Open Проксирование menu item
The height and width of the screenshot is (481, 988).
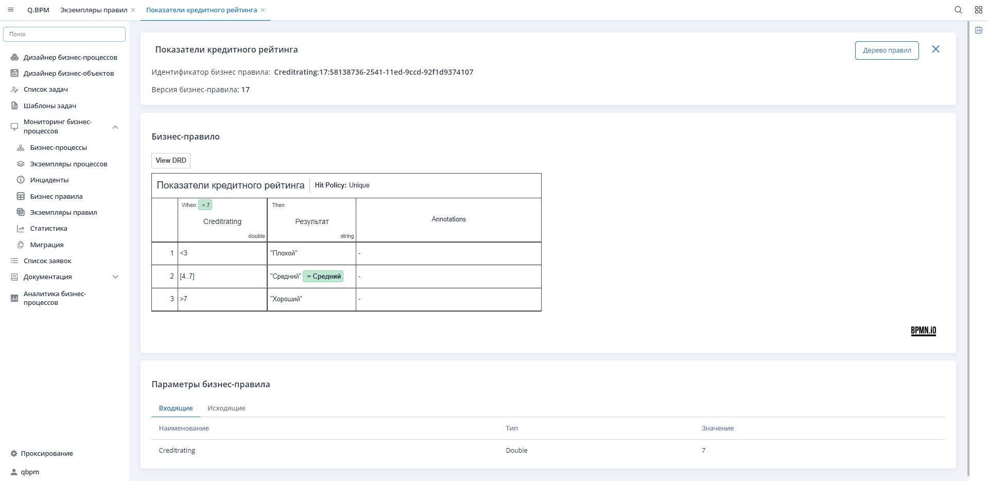[47, 454]
